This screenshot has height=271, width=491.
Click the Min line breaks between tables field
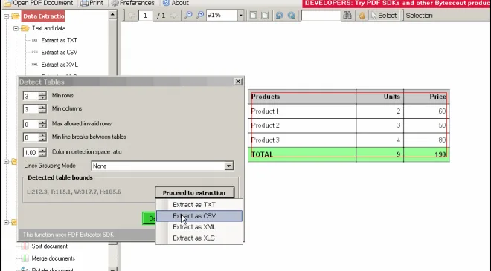click(x=31, y=137)
